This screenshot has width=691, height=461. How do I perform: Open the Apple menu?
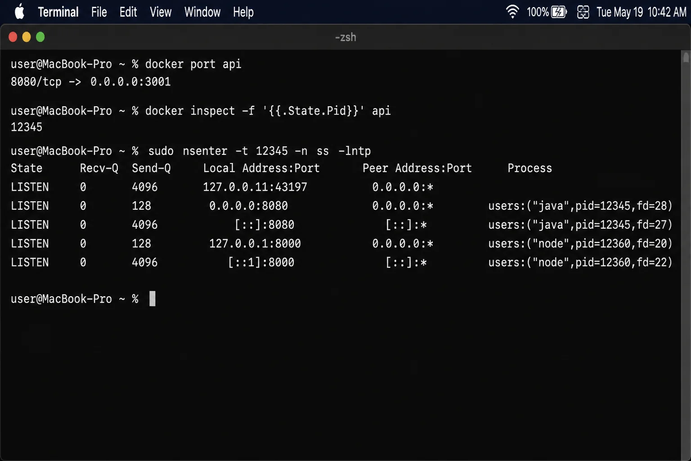[x=19, y=12]
